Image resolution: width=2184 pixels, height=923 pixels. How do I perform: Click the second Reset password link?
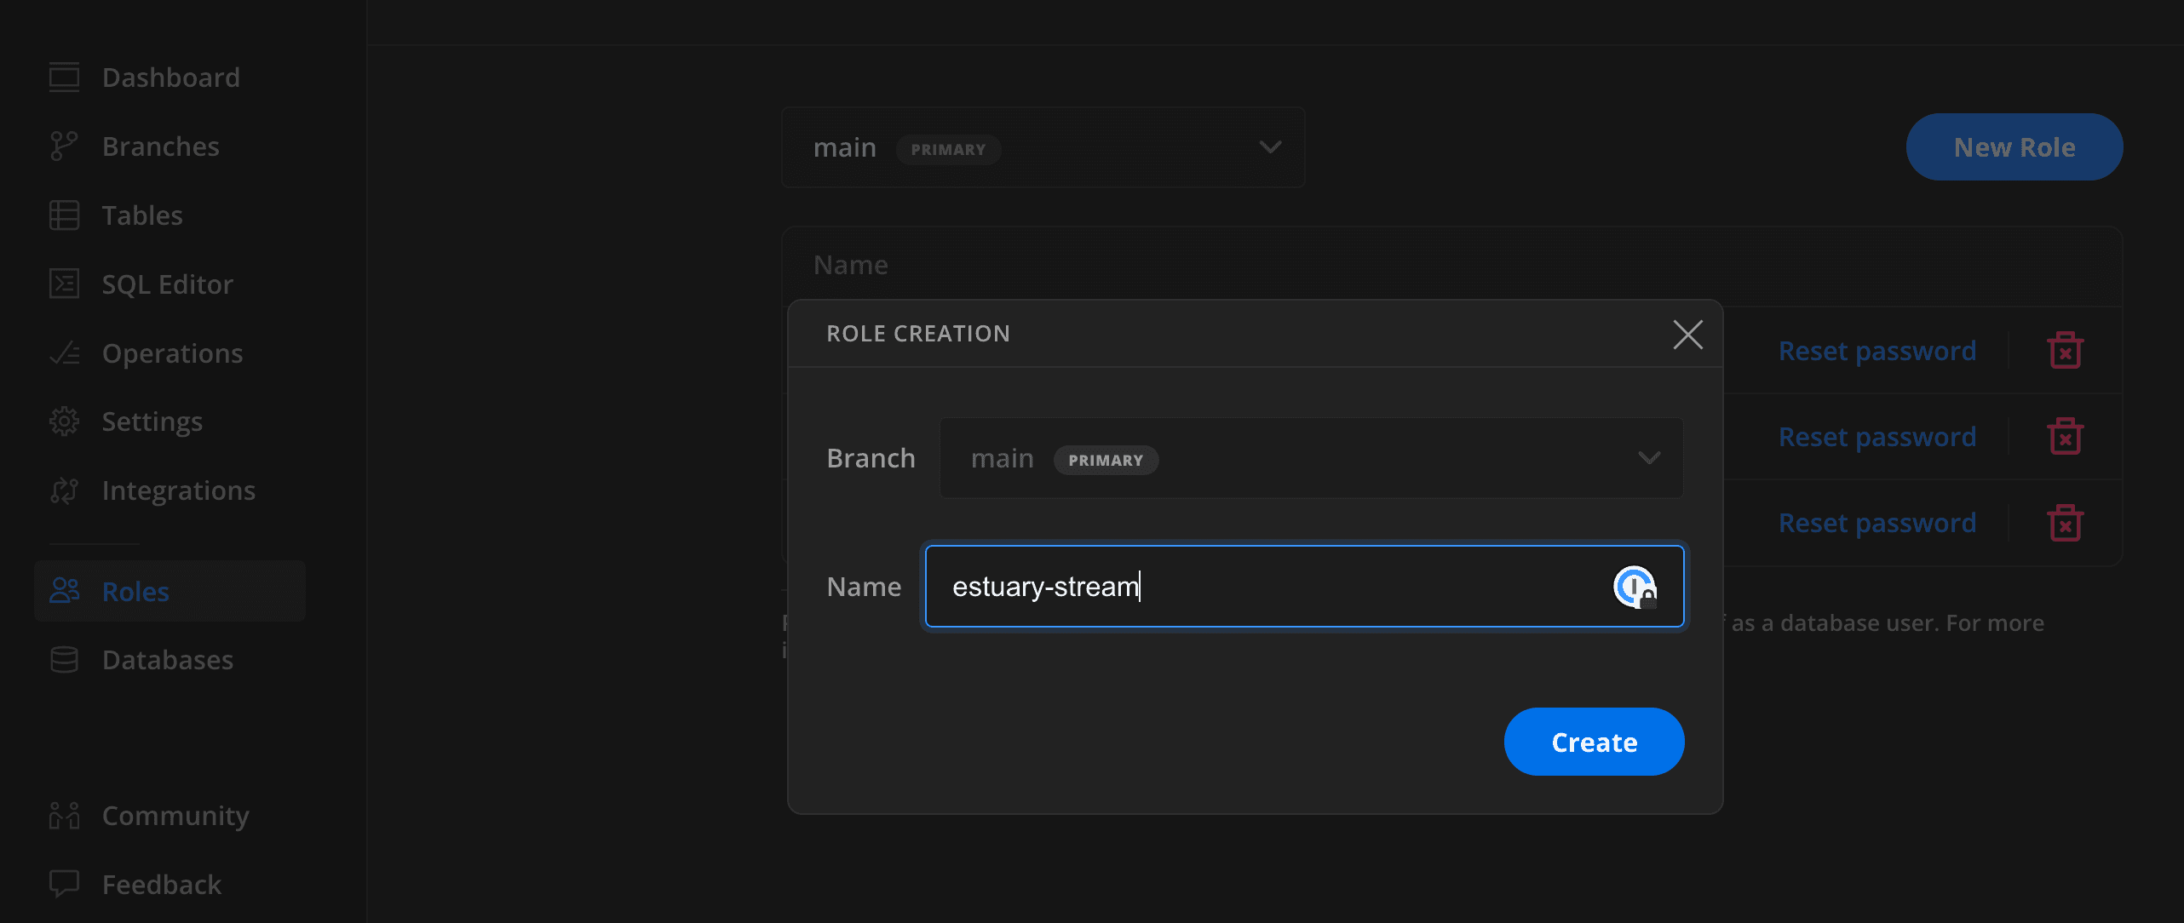click(1877, 437)
